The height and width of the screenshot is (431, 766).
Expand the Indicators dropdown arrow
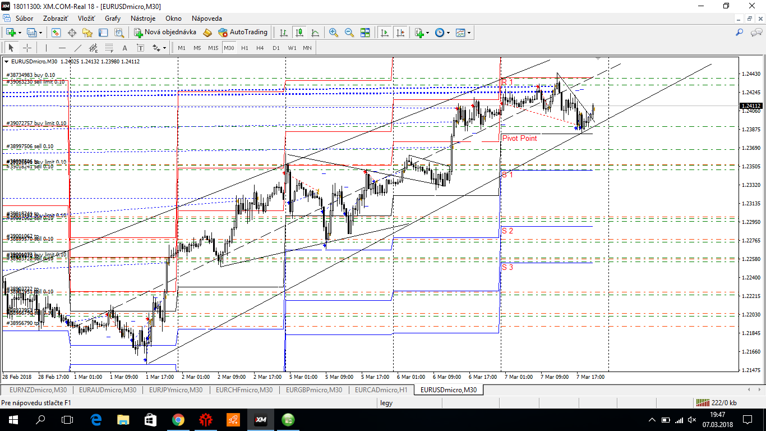(x=428, y=33)
